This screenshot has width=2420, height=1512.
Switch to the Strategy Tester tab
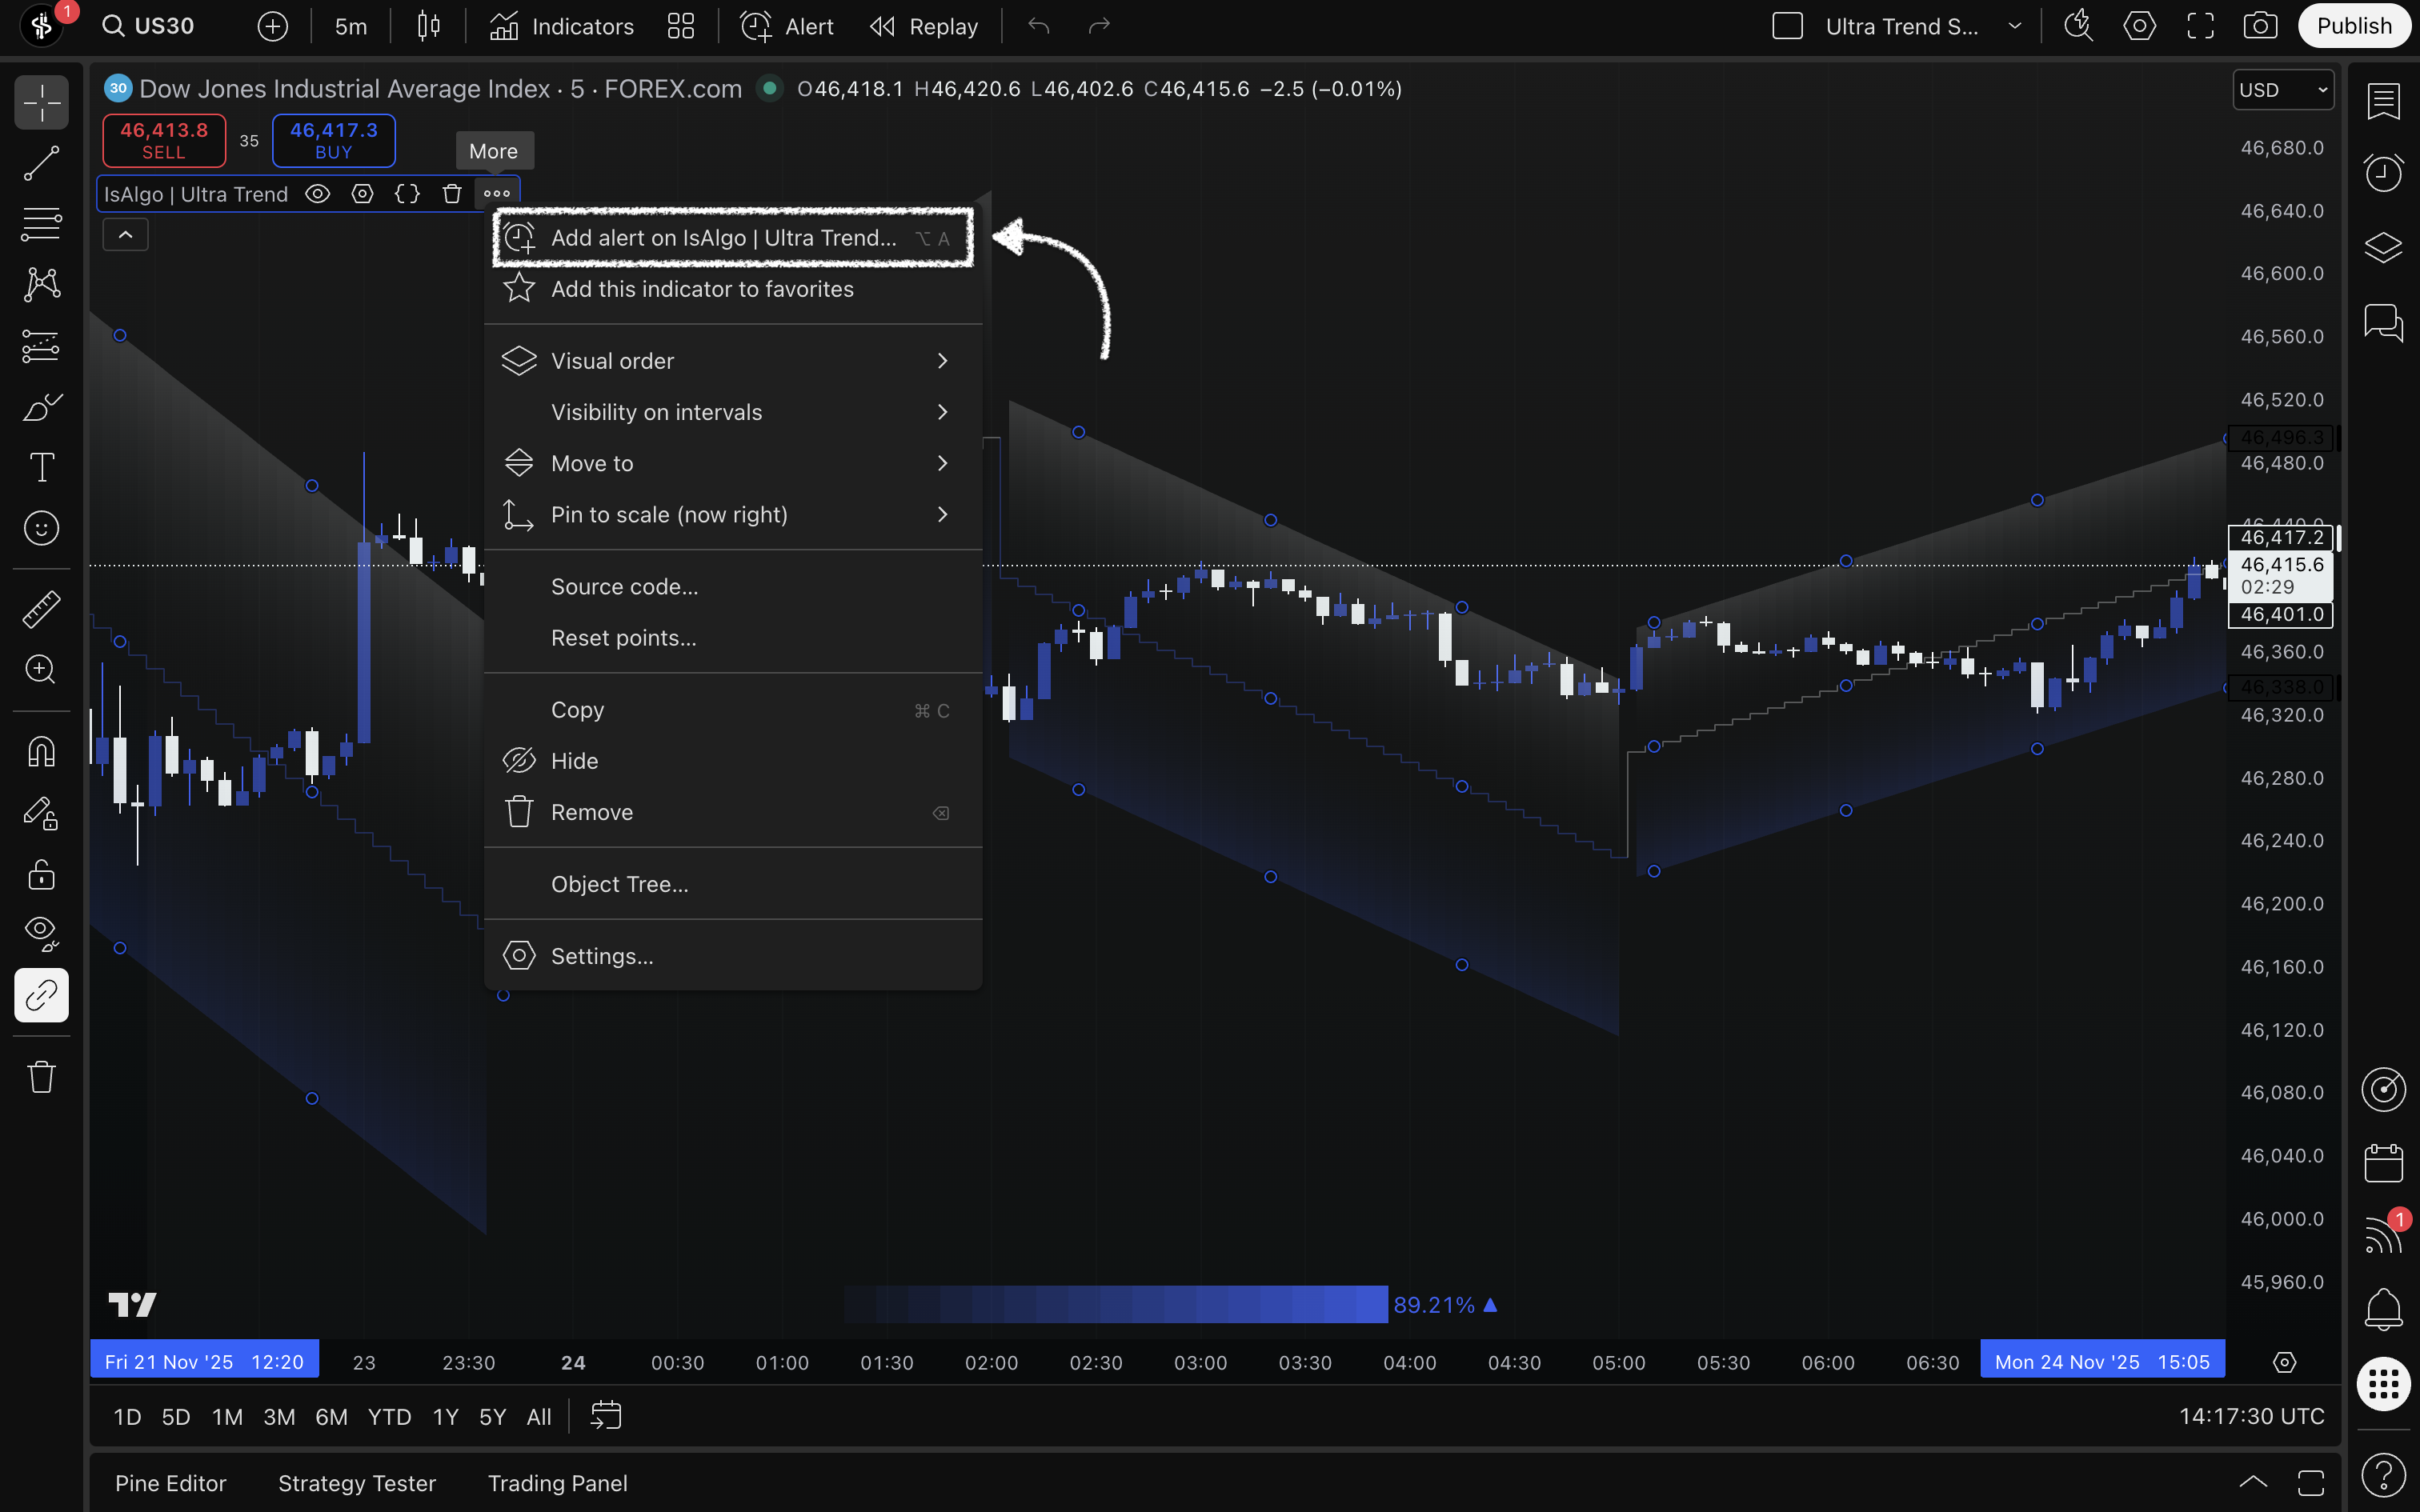click(x=357, y=1483)
